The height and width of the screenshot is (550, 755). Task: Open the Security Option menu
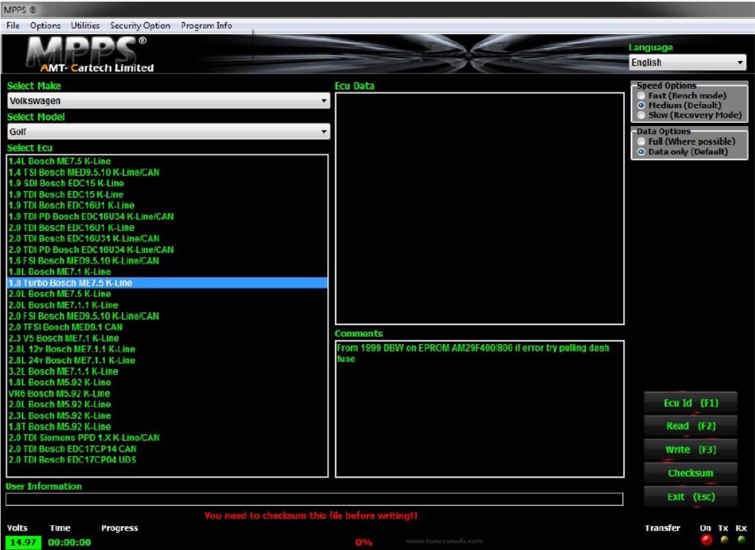click(140, 25)
